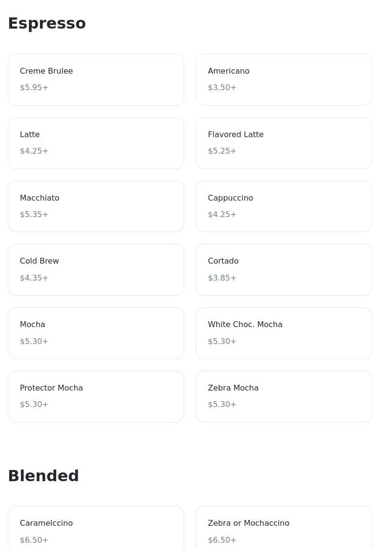The image size is (380, 549).
Task: Select the Protector Mocha card
Action: click(95, 396)
